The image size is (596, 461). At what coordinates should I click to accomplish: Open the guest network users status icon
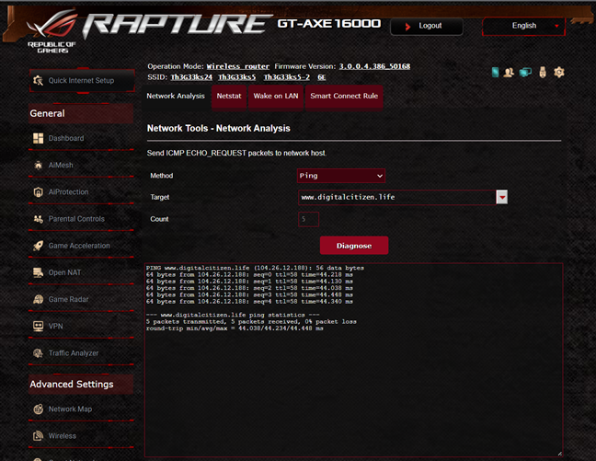(x=509, y=73)
